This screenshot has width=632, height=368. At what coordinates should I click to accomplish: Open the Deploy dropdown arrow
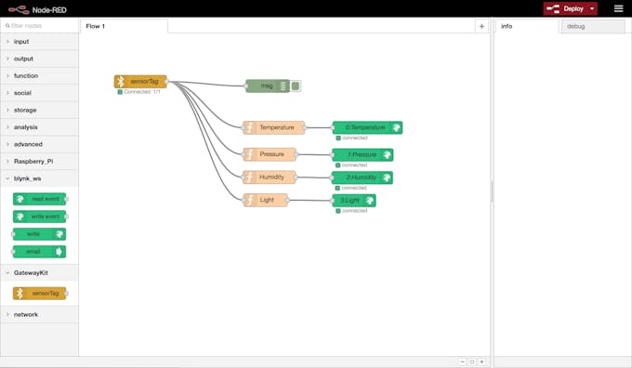point(592,8)
